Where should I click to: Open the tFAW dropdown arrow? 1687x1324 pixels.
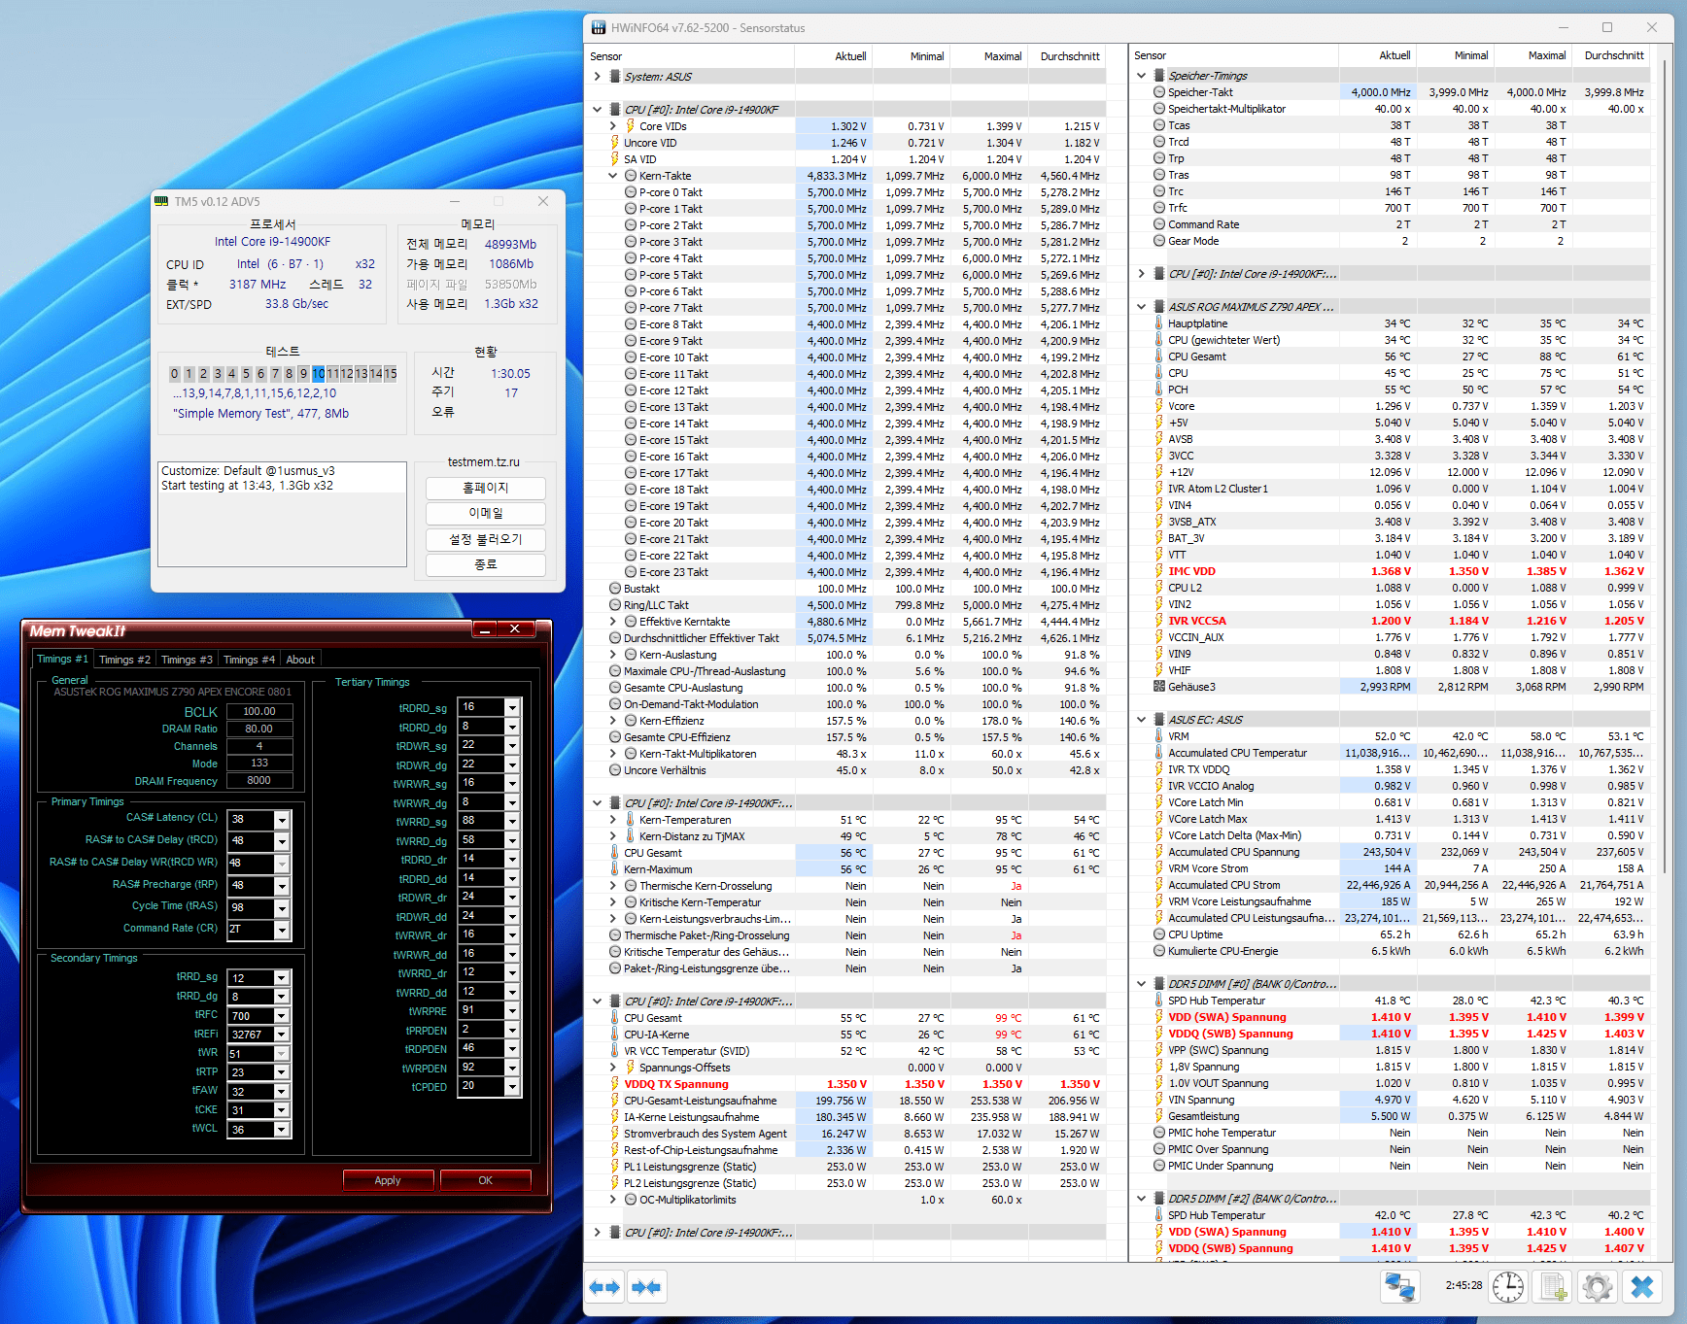pyautogui.click(x=282, y=1092)
